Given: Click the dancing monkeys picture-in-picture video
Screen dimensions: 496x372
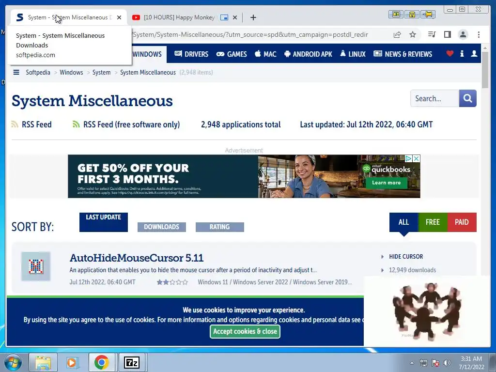Looking at the screenshot, I should 427,311.
